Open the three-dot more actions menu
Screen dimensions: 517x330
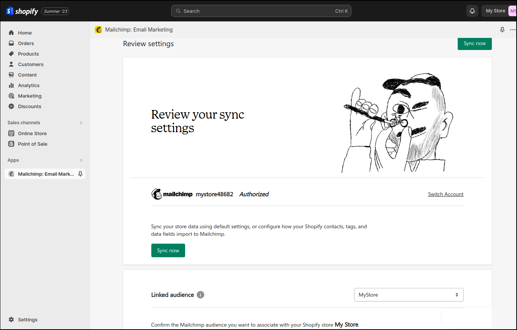coord(512,30)
